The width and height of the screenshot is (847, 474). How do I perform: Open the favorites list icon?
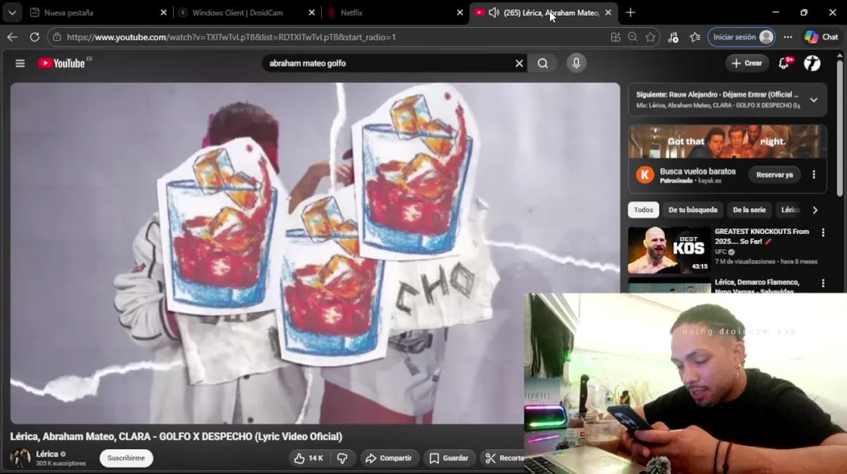point(695,37)
